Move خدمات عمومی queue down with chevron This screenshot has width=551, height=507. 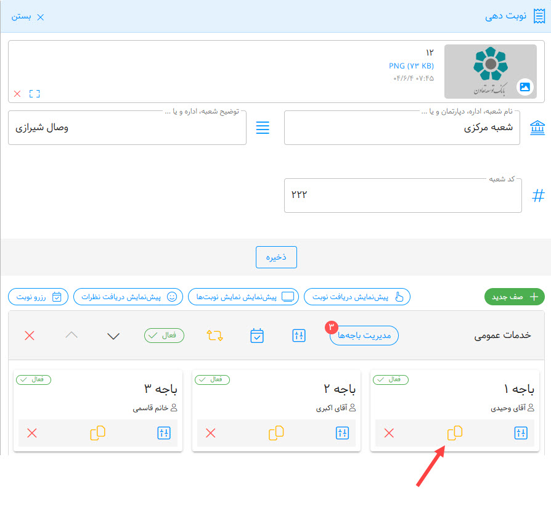[x=113, y=336]
